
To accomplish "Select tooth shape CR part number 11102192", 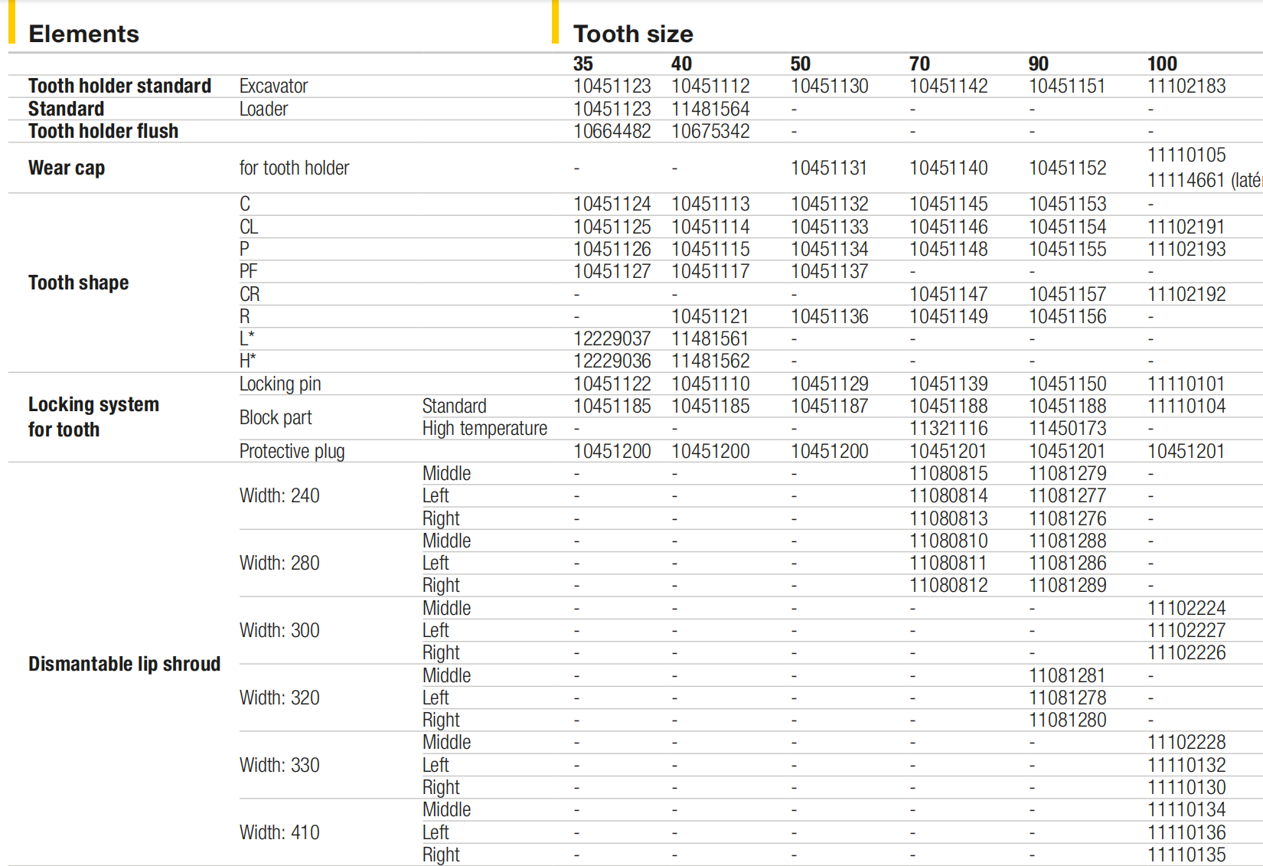I will coord(1186,294).
